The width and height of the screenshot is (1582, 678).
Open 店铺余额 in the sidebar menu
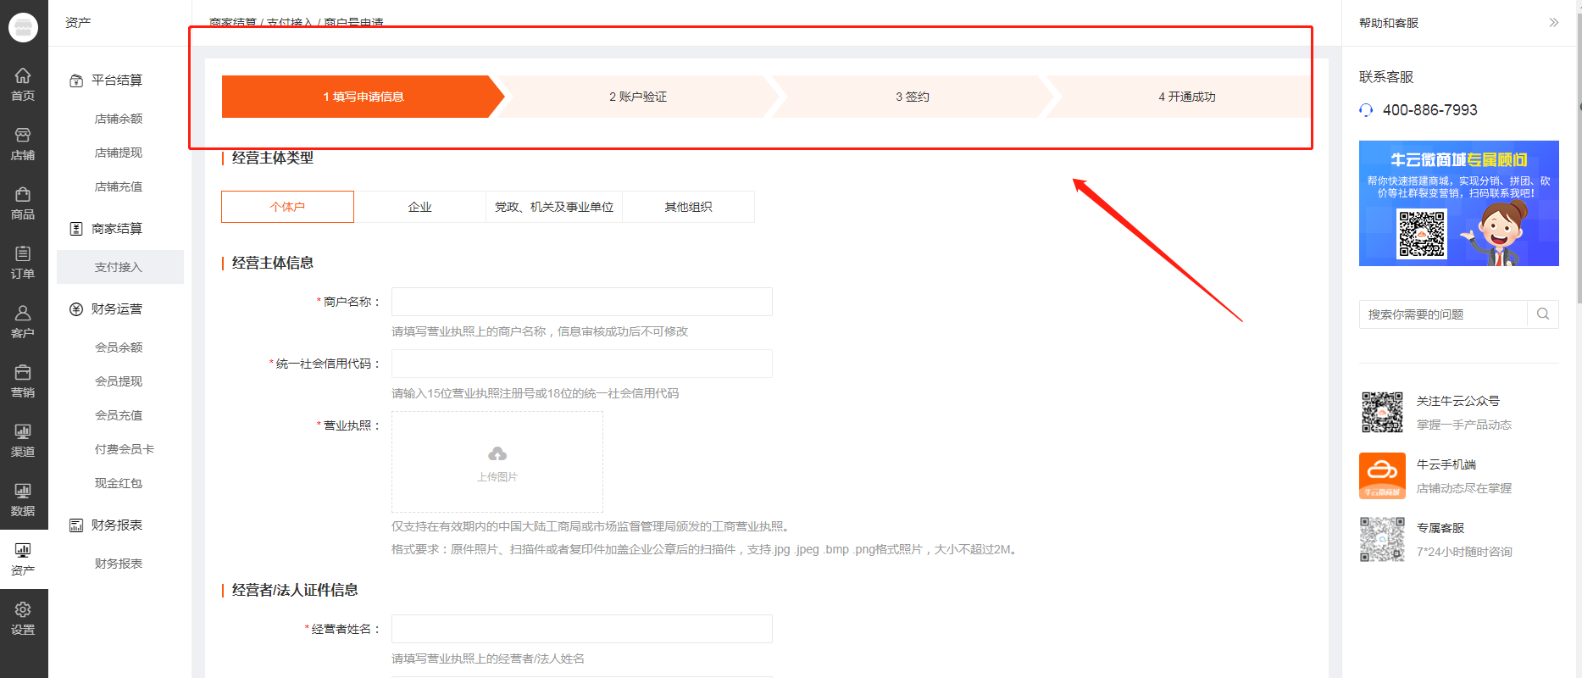pyautogui.click(x=119, y=119)
